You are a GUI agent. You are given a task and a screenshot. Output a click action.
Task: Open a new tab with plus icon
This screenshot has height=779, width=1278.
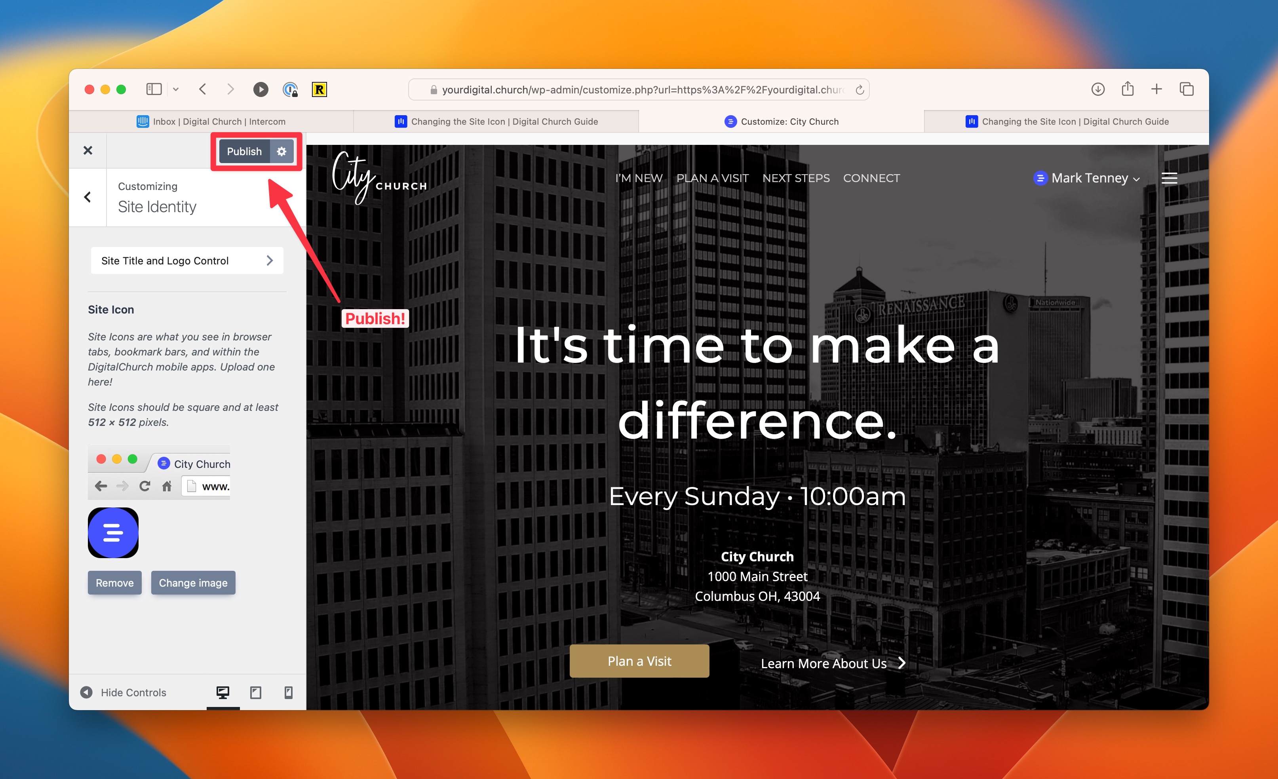(x=1156, y=89)
